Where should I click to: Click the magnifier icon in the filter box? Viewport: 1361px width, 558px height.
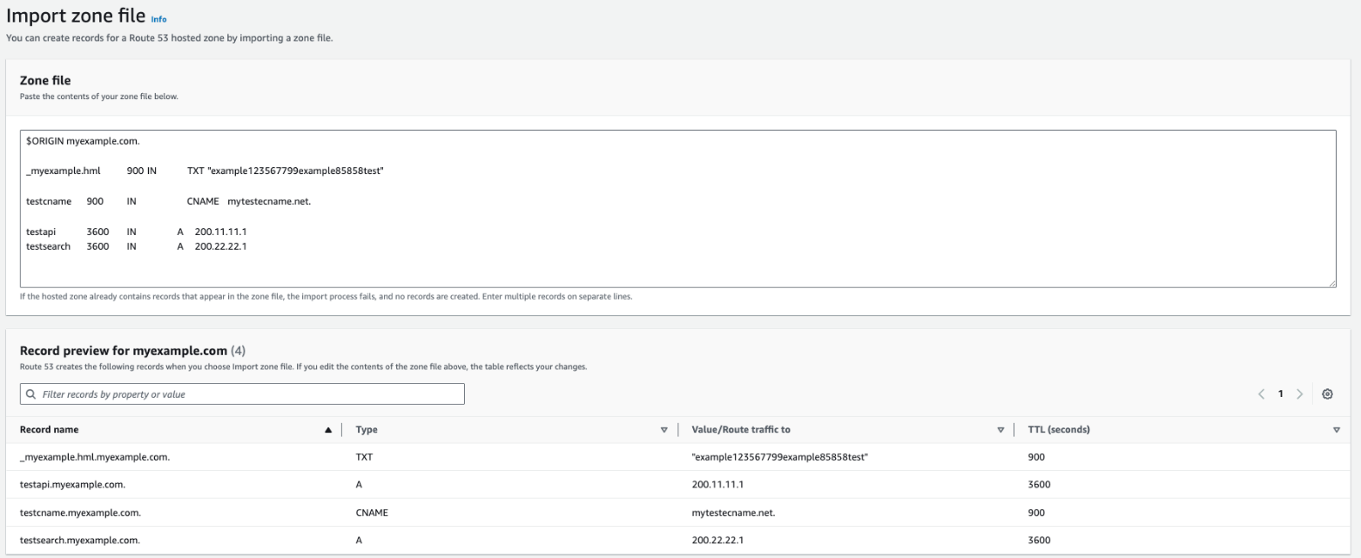pyautogui.click(x=30, y=394)
